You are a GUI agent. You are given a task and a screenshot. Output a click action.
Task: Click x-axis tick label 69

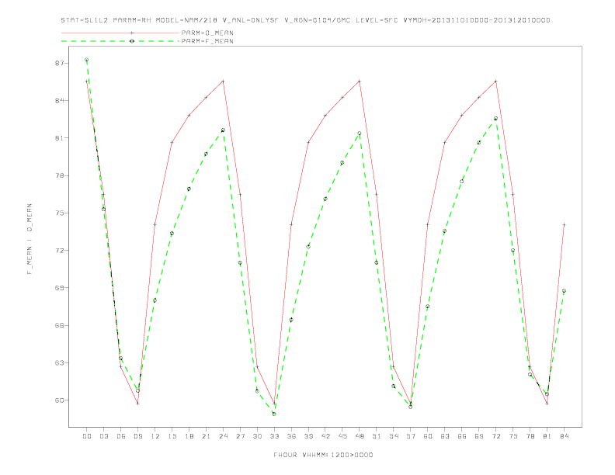pos(479,436)
